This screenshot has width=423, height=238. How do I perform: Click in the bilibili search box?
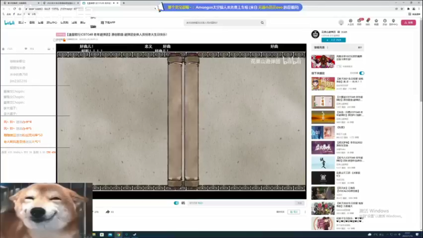click(x=223, y=23)
